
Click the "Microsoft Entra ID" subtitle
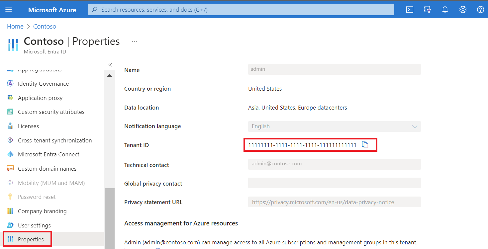tap(45, 52)
